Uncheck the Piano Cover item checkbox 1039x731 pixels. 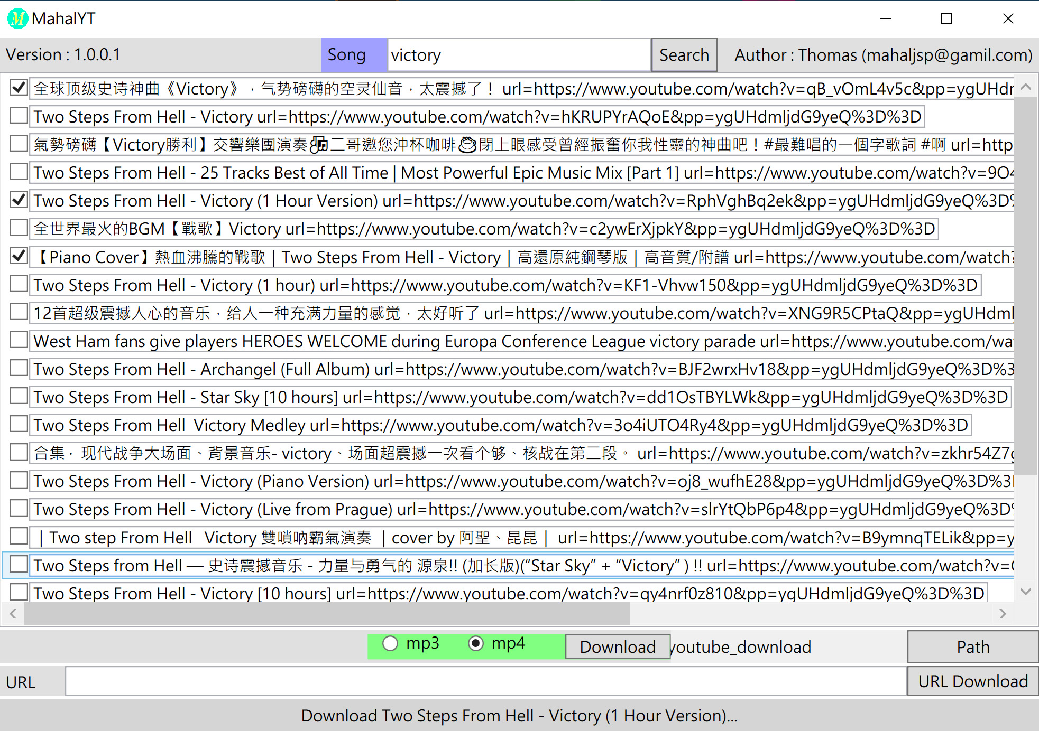[19, 256]
